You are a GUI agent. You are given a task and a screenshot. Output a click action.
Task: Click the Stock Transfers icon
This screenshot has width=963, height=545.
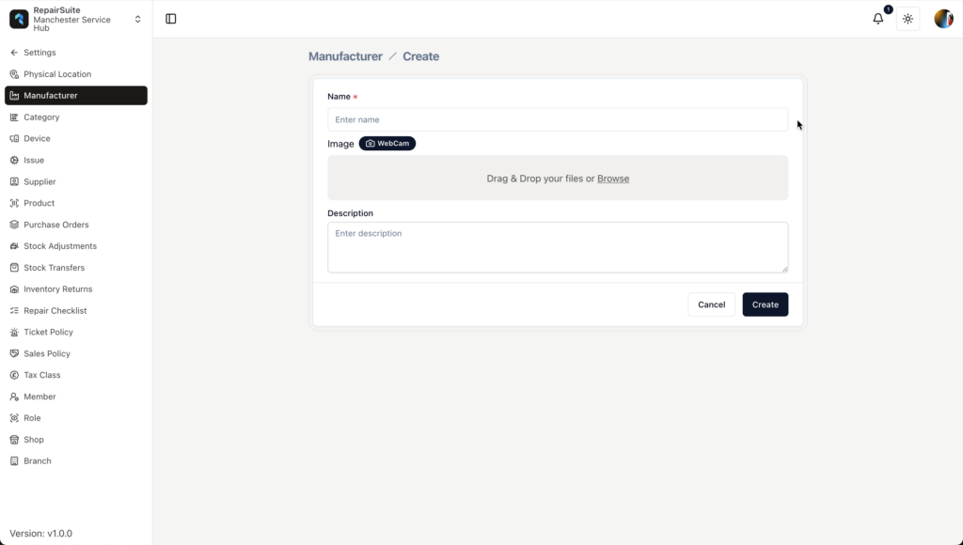[14, 268]
